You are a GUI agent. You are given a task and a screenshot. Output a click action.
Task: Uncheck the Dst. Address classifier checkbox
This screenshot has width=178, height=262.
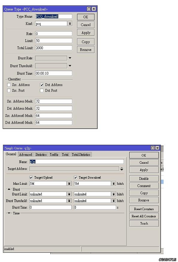click(42, 85)
